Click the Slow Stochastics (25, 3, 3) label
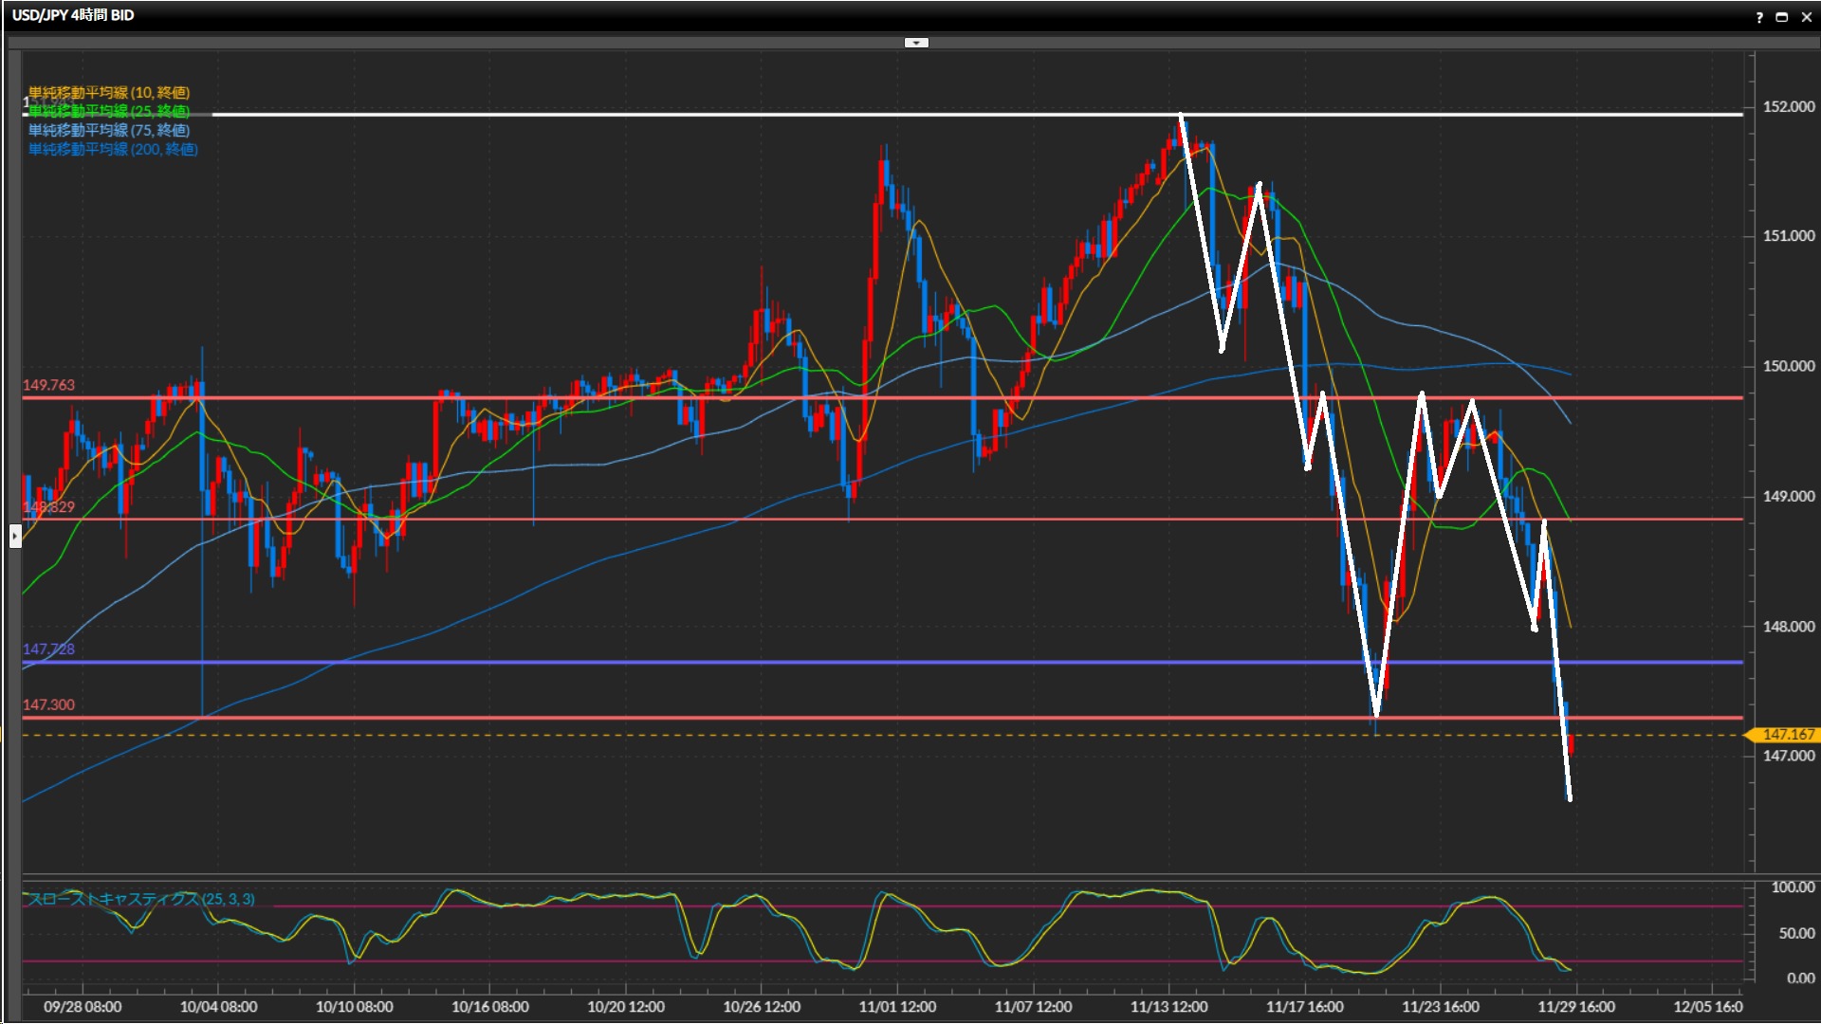The image size is (1821, 1024). coord(142,899)
